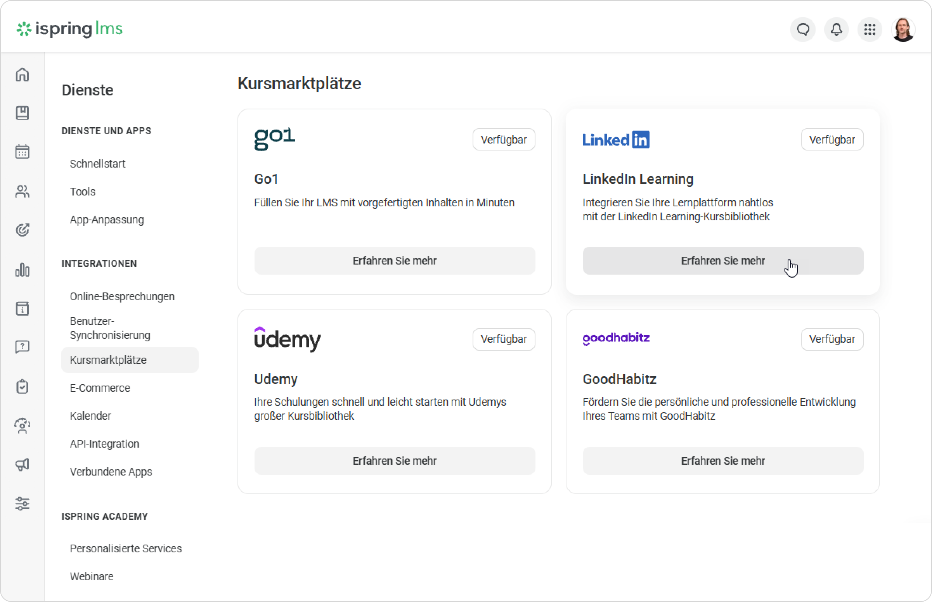This screenshot has width=932, height=602.
Task: Click the iSpring LMS logo
Action: (69, 29)
